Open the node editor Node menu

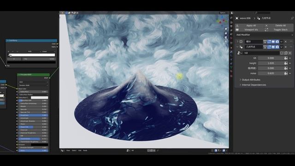click(85, 151)
